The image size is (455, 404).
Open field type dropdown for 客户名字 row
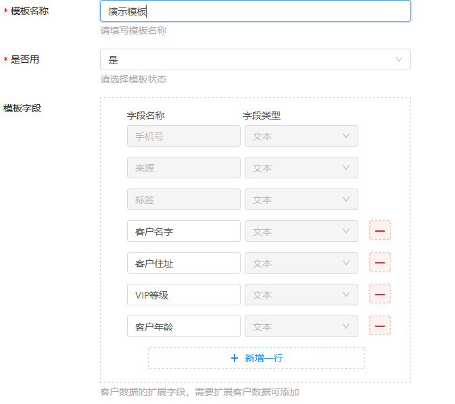tap(302, 231)
